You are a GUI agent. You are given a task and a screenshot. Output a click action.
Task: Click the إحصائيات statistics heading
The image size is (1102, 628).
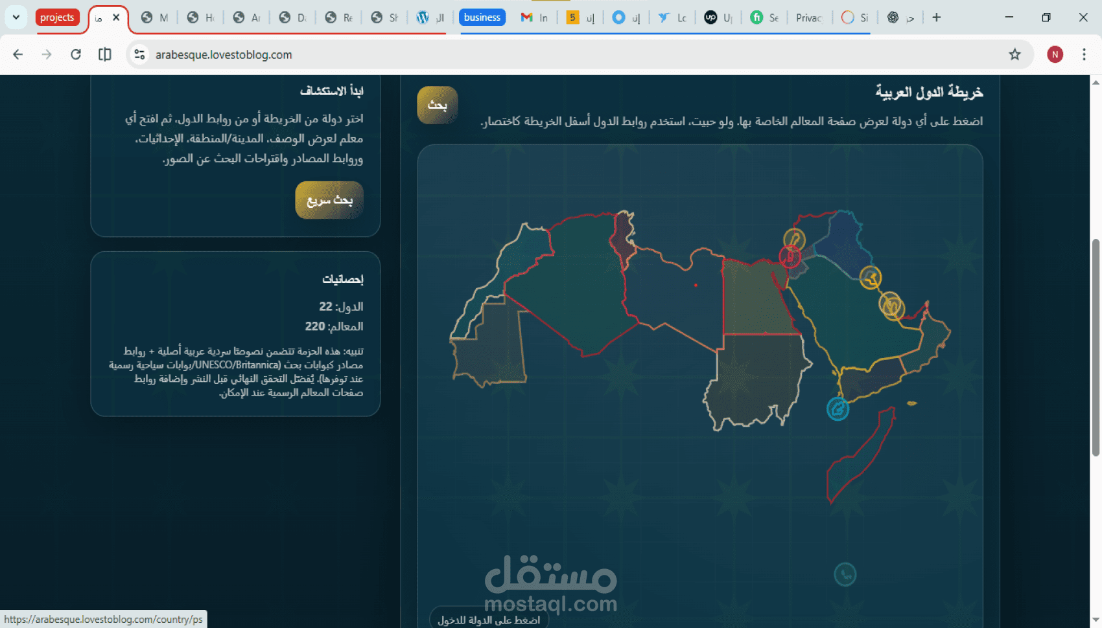click(342, 279)
